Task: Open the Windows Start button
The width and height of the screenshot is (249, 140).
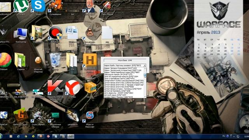Action: [1, 136]
